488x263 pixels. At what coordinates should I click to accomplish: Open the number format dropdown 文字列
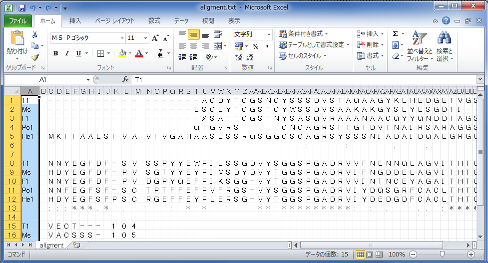[269, 34]
